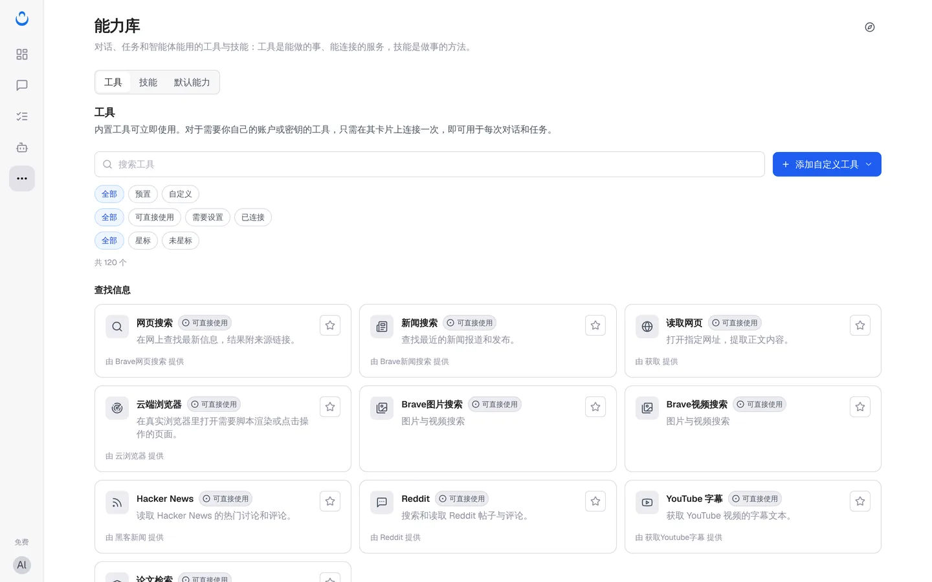Image resolution: width=932 pixels, height=582 pixels.
Task: Open the Brave视频搜索 tool card title
Action: coord(697,404)
